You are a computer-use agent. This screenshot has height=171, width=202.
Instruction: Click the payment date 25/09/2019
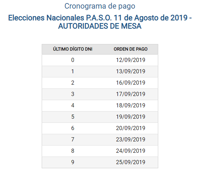click(131, 162)
